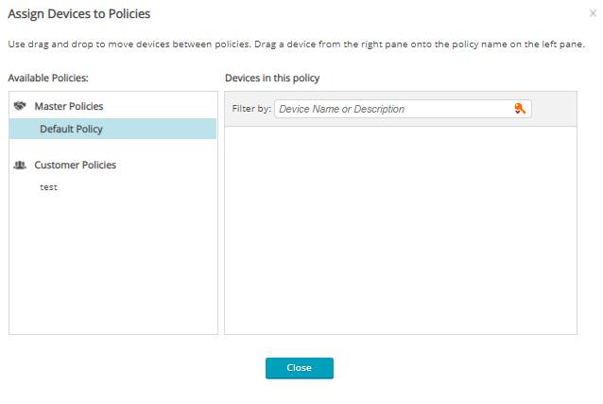
Task: Collapse the Master Policies group
Action: coord(69,107)
